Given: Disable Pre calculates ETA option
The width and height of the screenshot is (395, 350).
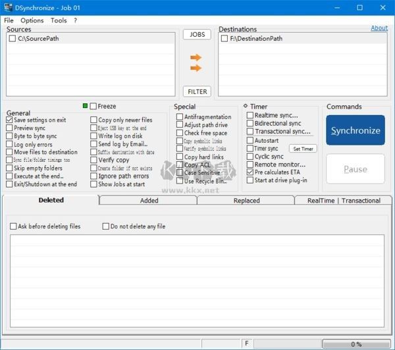Looking at the screenshot, I should tap(250, 172).
